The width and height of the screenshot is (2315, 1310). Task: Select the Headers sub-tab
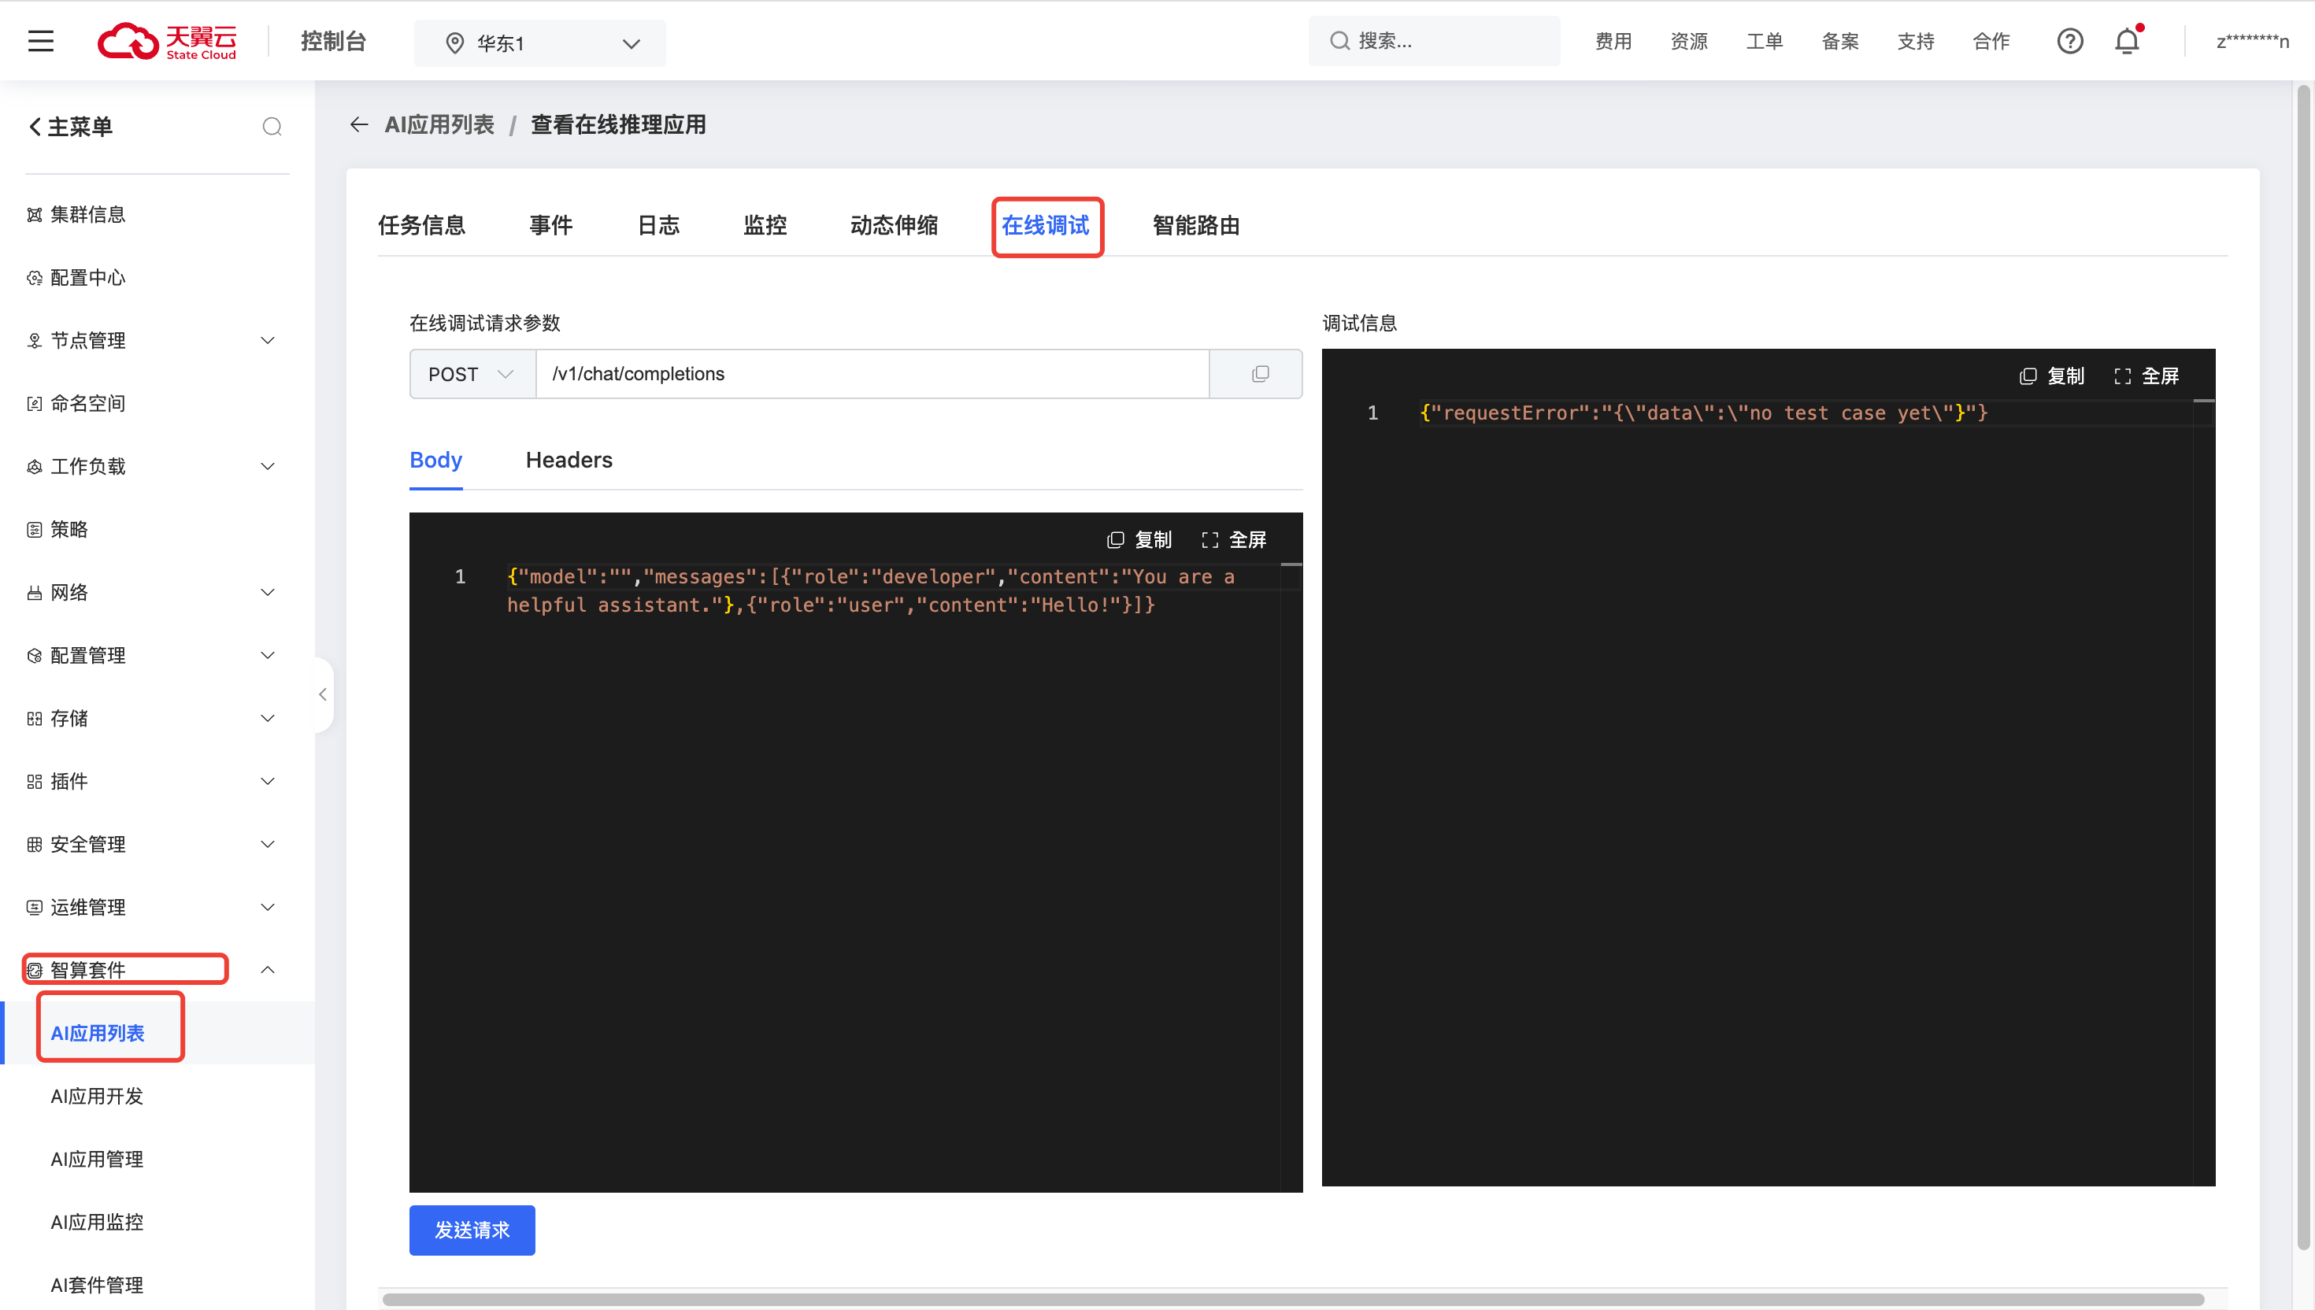[x=569, y=461]
